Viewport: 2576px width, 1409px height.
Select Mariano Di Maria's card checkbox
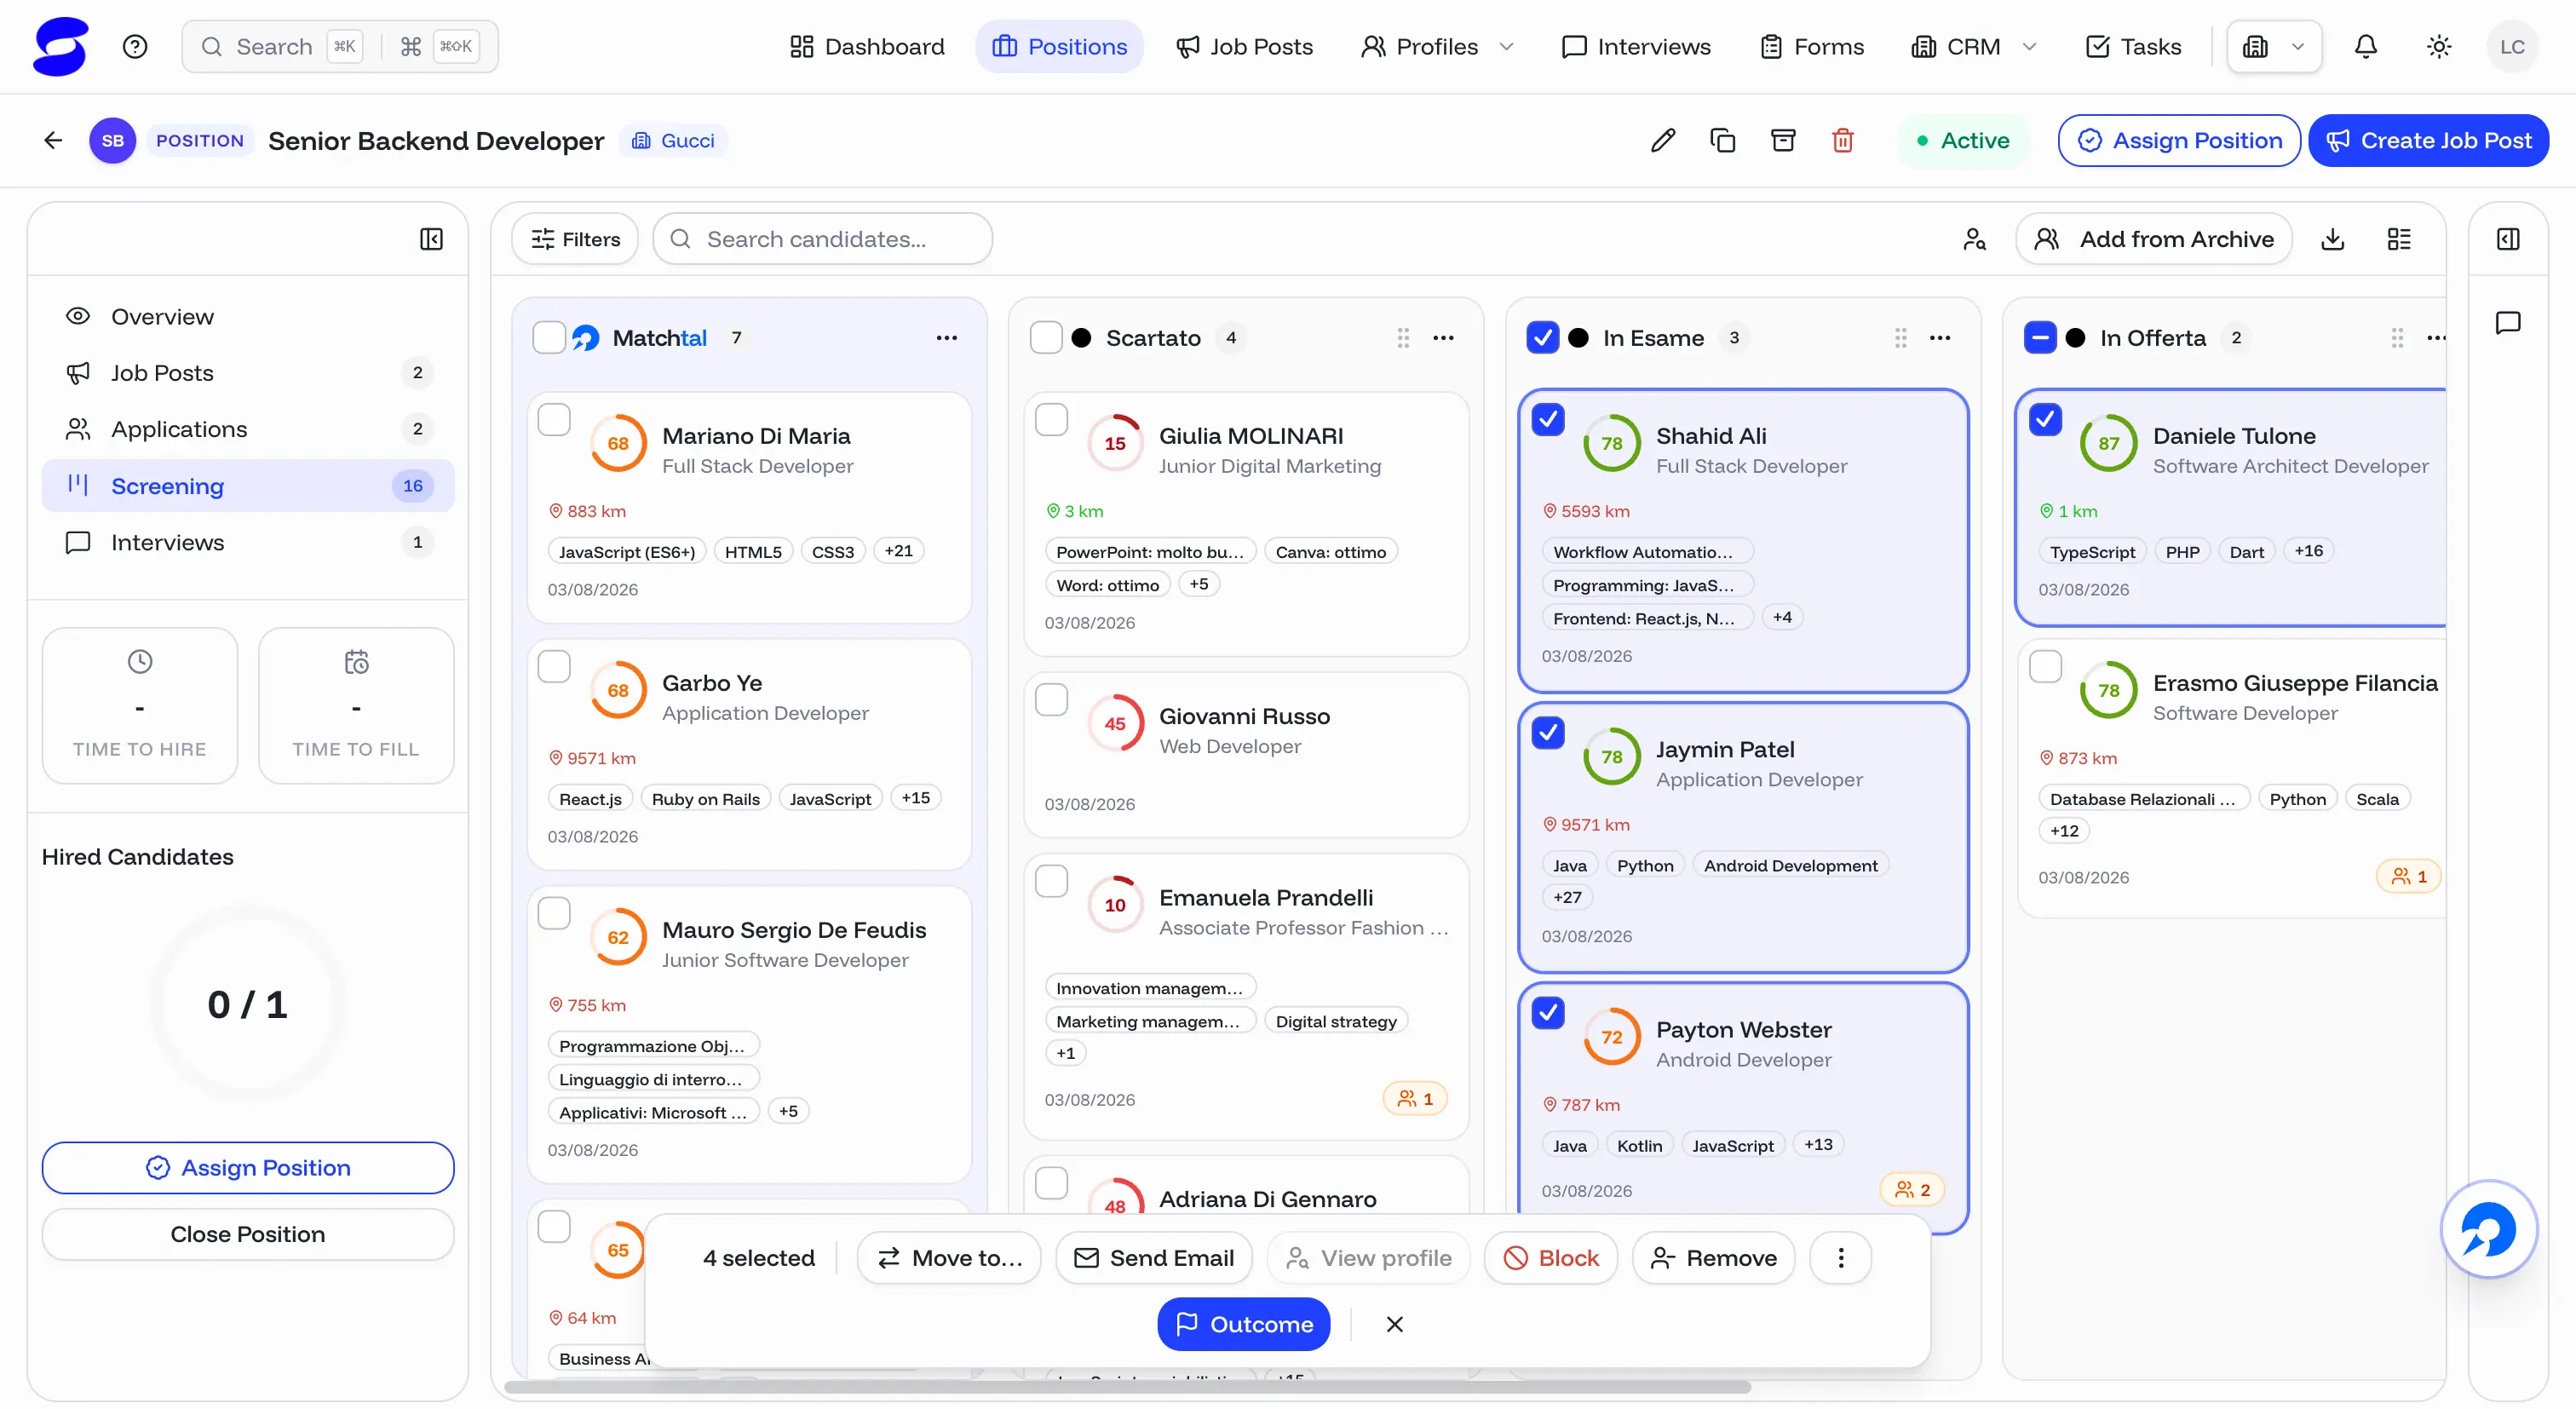[554, 419]
